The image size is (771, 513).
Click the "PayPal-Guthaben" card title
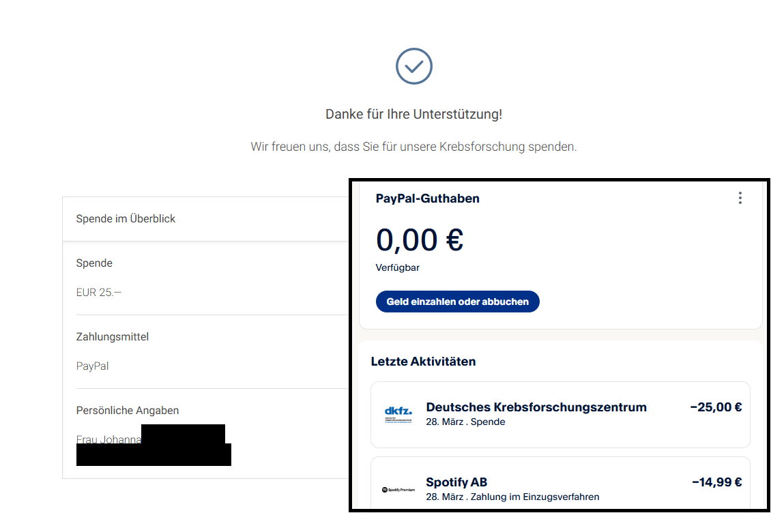(427, 199)
